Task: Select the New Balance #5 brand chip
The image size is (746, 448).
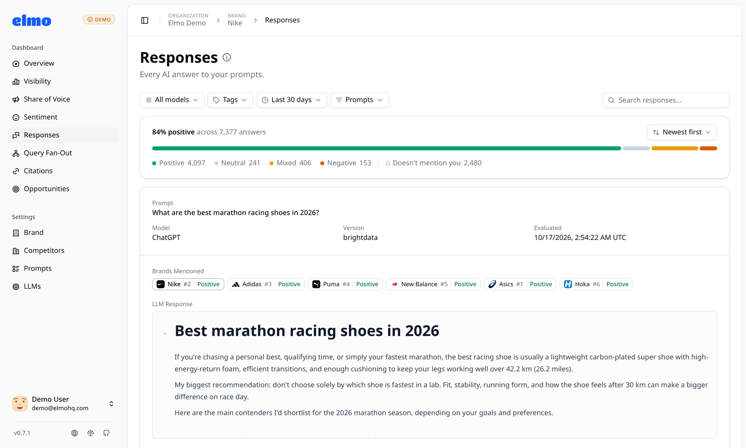Action: (x=433, y=284)
